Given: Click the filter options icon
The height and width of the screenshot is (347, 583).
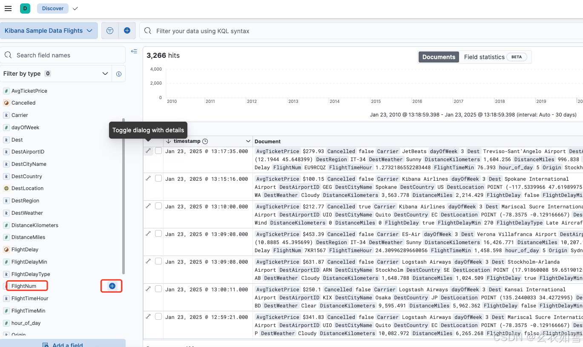Looking at the screenshot, I should [x=110, y=31].
